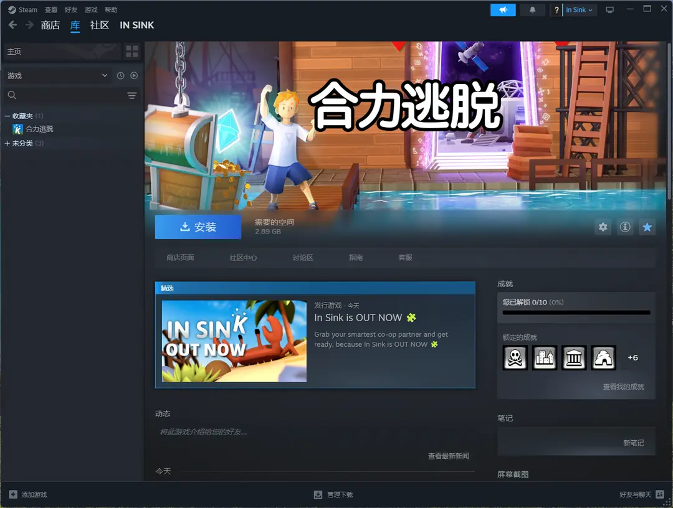Viewport: 673px width, 508px height.
Task: Open the In Sink is OUT NOW headline
Action: 365,317
